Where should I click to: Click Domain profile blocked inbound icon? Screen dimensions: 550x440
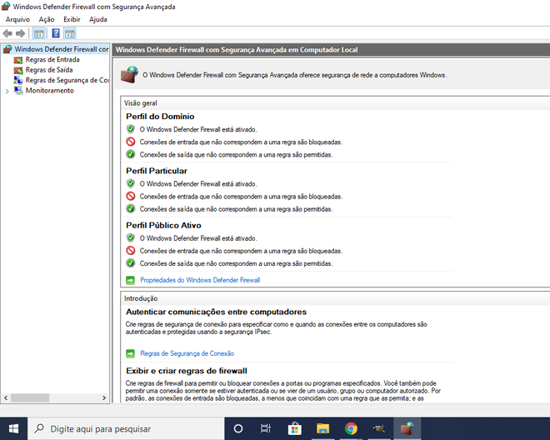click(131, 142)
